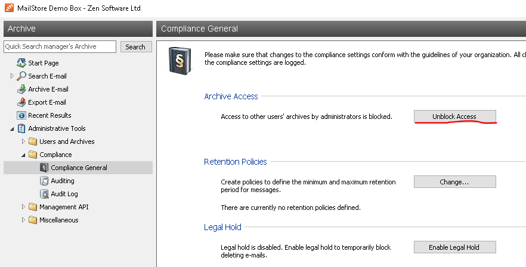This screenshot has height=267, width=526.
Task: Click the Archive E-mail green arrow icon
Action: [x=21, y=89]
